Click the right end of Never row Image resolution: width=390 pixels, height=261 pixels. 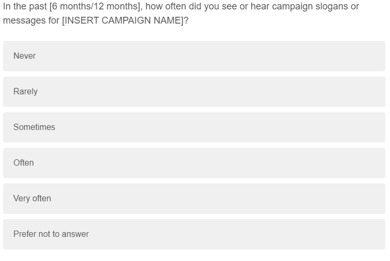tap(374, 56)
